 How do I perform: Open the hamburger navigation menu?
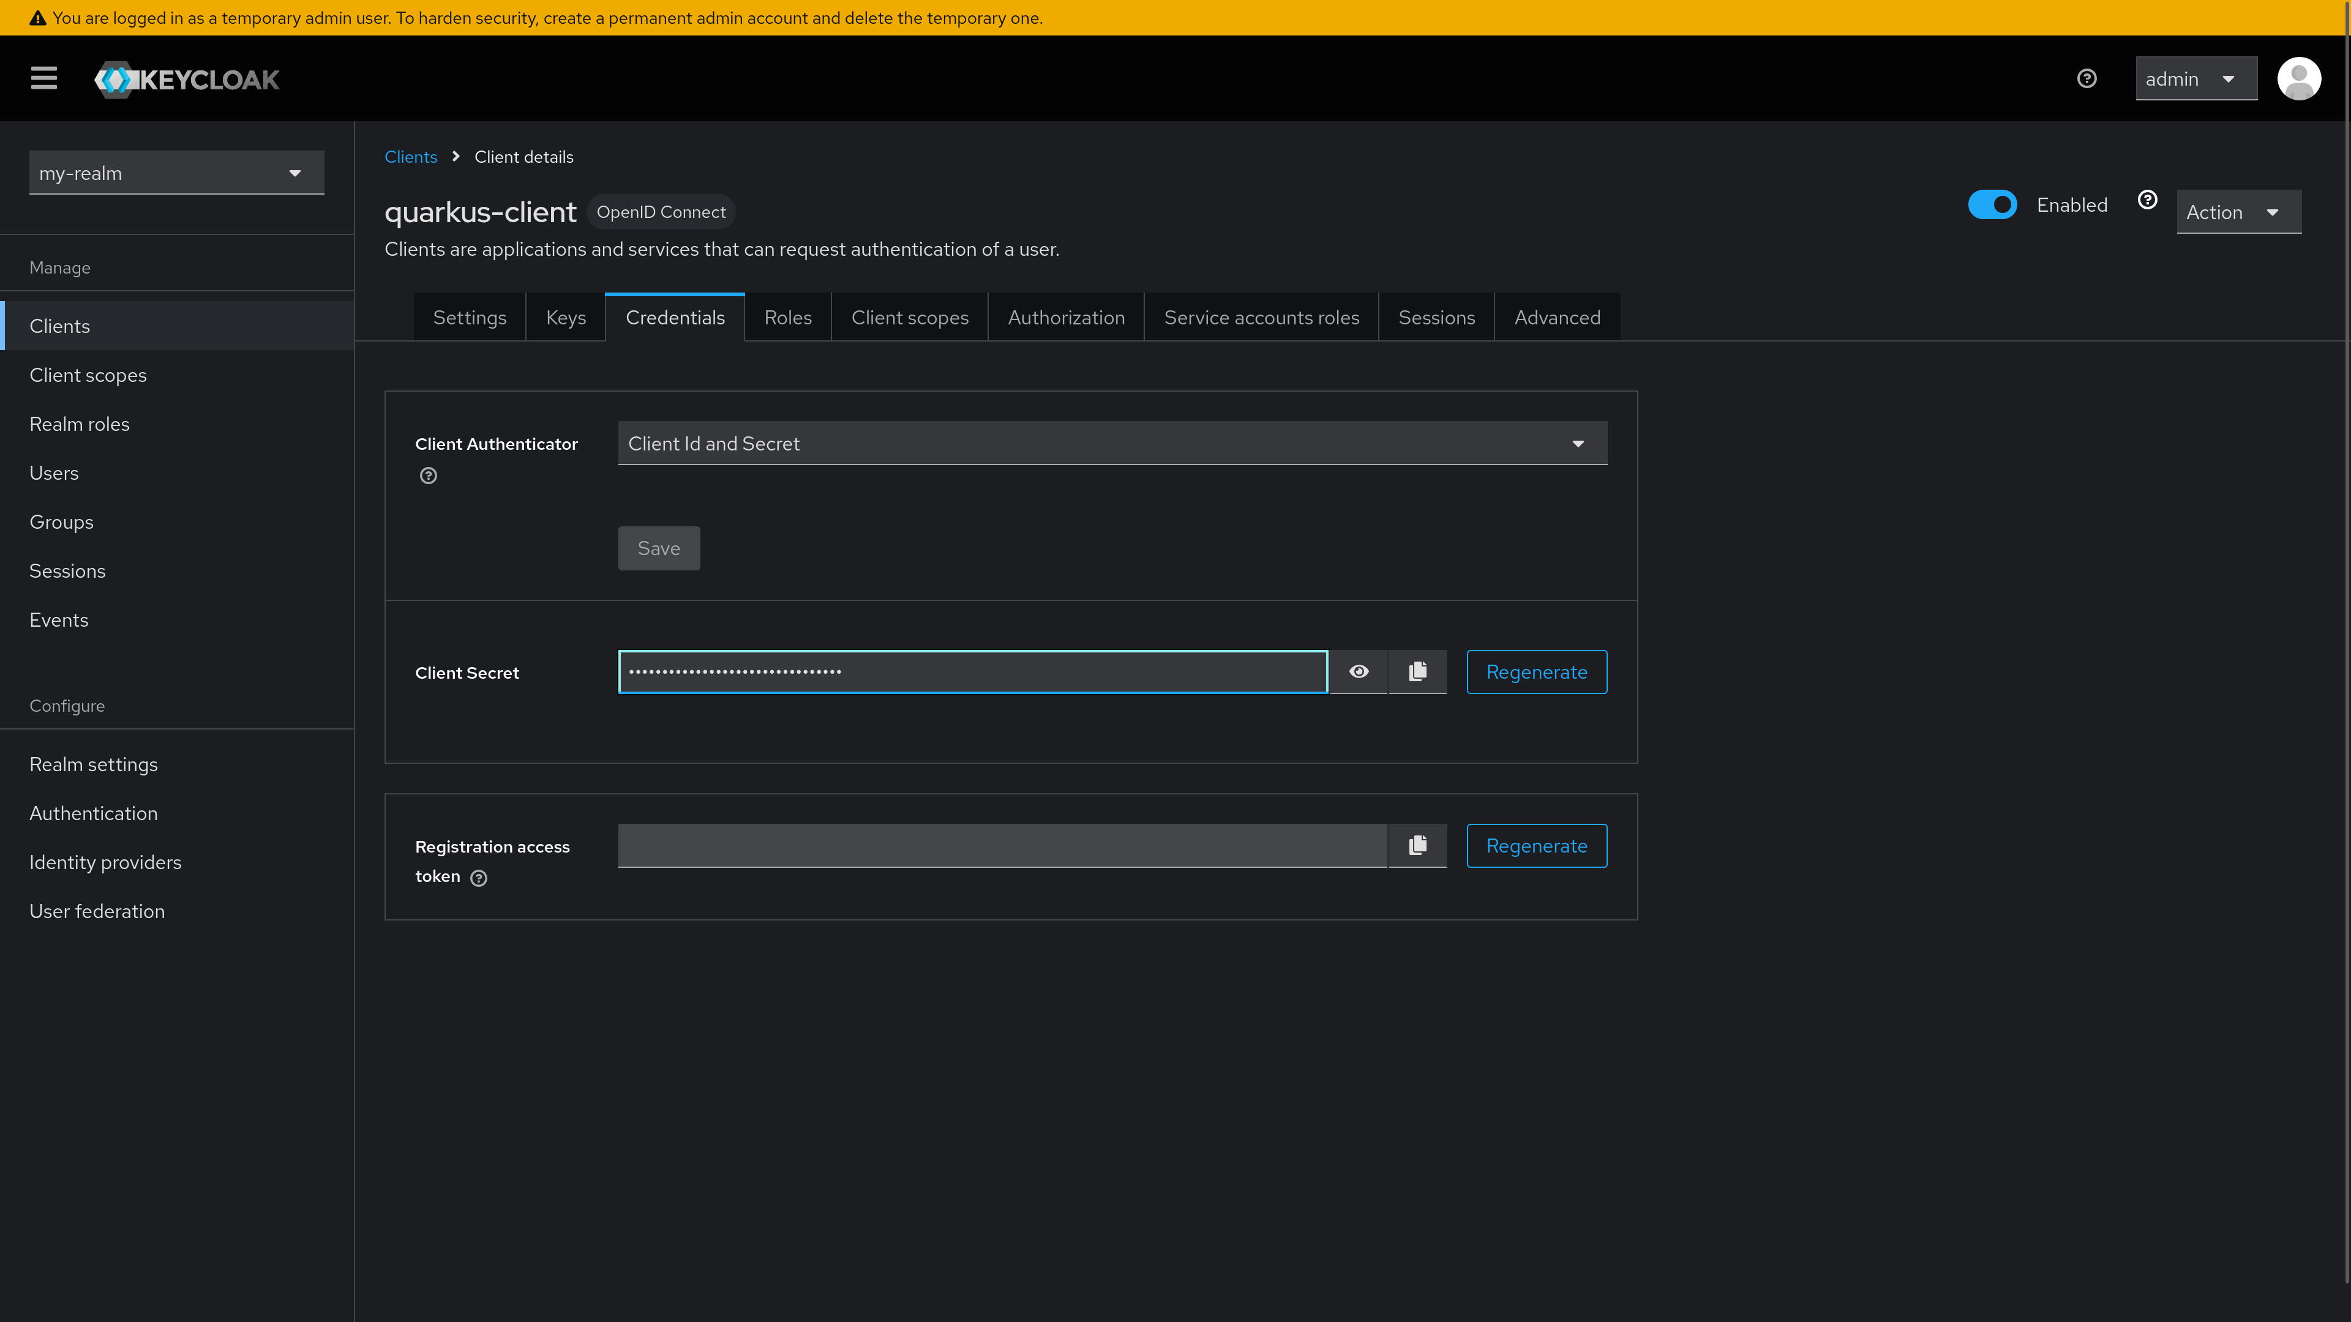tap(44, 78)
